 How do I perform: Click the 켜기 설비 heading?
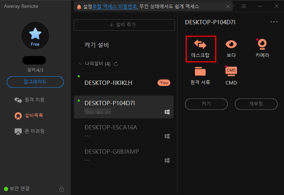pos(97,45)
